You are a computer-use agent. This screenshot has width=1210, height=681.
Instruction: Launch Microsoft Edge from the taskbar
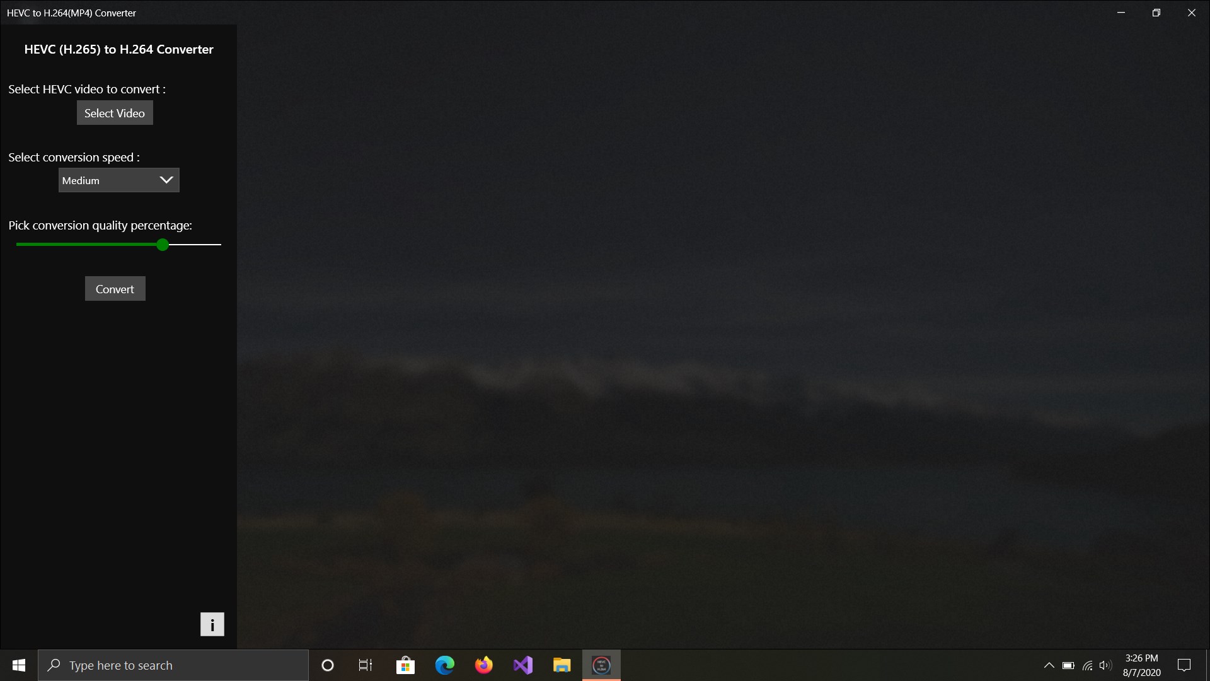(445, 665)
